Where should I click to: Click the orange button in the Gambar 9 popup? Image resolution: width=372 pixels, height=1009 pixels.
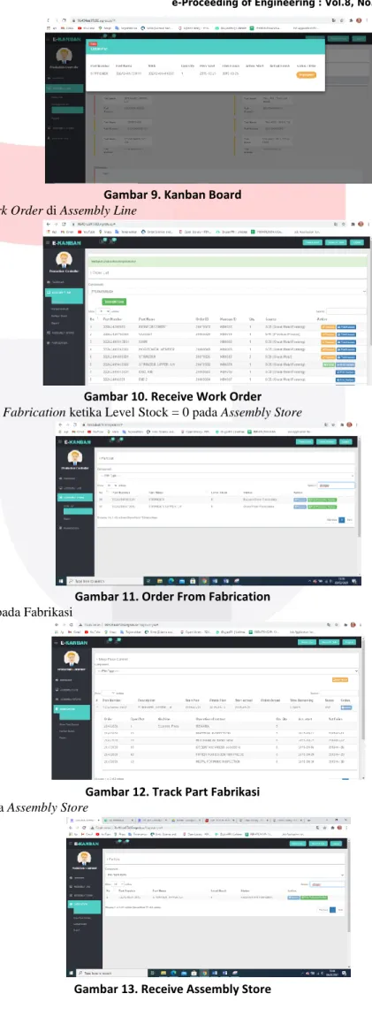pos(307,74)
